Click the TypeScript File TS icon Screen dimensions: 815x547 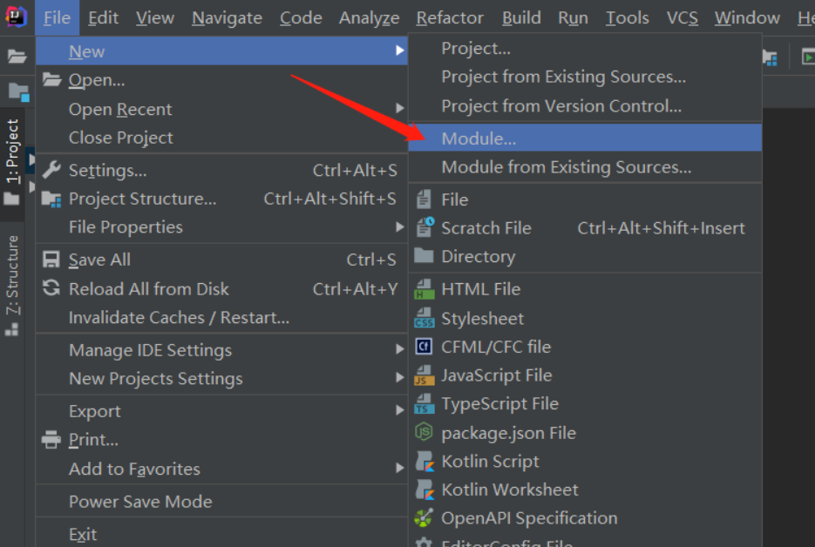424,403
